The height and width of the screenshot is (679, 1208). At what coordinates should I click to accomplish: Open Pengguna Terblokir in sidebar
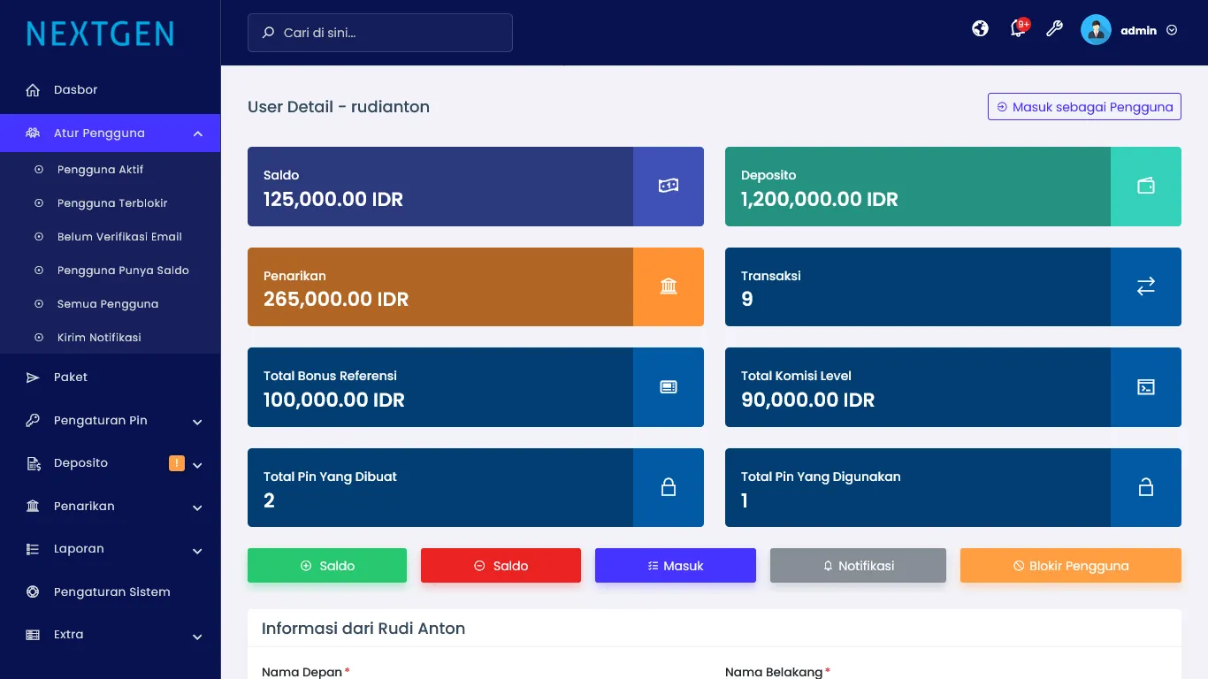(x=112, y=202)
